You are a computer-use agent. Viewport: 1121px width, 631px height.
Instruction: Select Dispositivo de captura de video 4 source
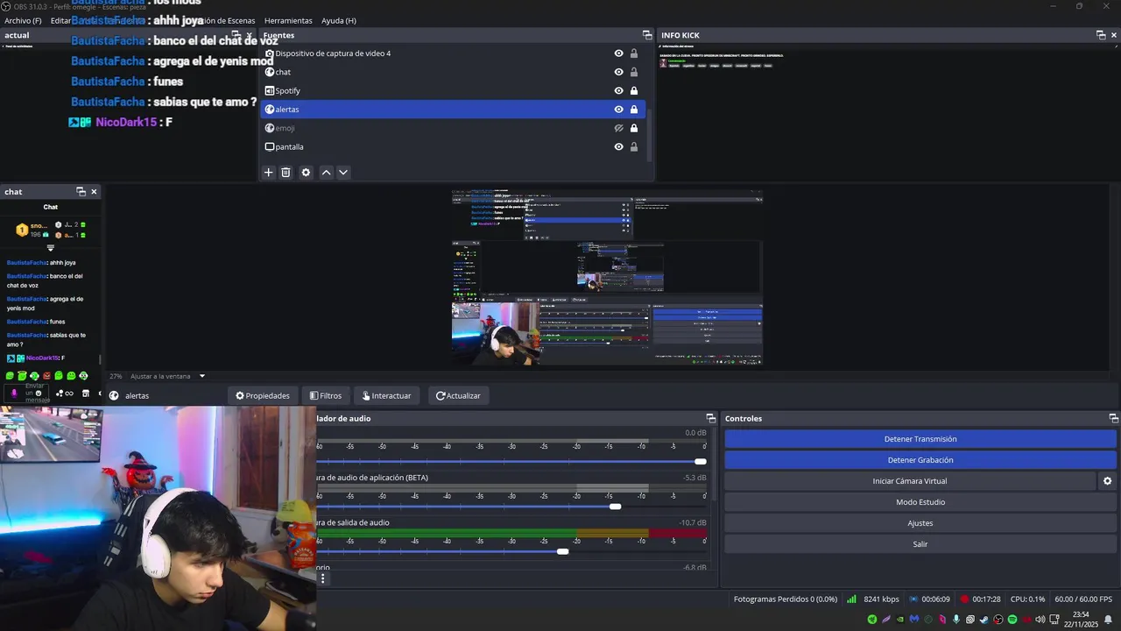tap(453, 53)
